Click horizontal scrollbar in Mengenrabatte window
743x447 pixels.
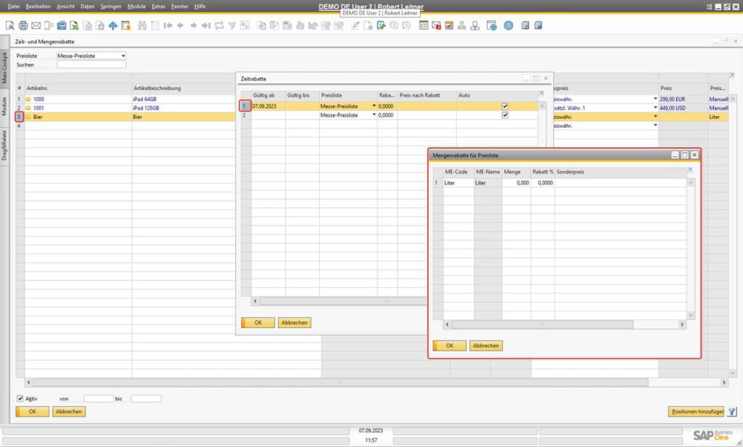pos(541,324)
